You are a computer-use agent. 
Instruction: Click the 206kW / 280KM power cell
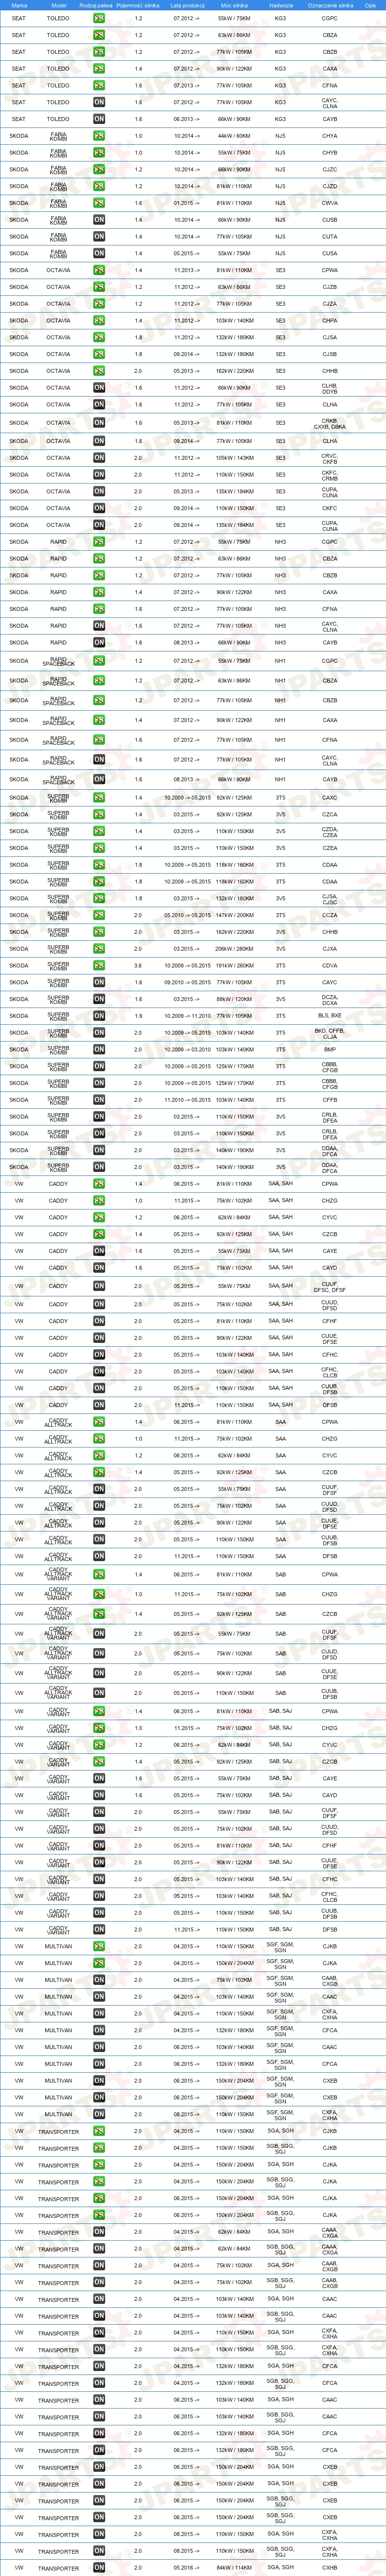(x=234, y=949)
